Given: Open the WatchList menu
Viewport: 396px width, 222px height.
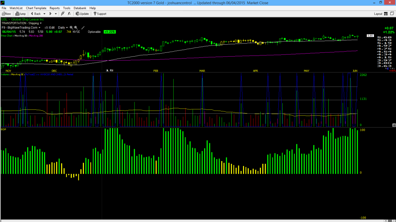Looking at the screenshot, I should click(16, 8).
